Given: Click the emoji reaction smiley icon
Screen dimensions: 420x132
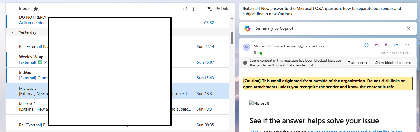Looking at the screenshot, I should 366,45.
